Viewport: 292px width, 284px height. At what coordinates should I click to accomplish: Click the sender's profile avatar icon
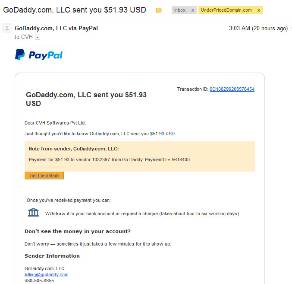tap(7, 28)
